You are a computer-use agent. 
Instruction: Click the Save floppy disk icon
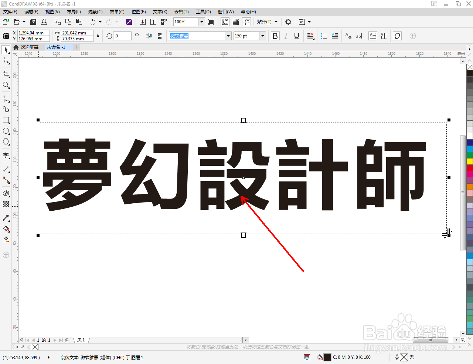click(33, 22)
